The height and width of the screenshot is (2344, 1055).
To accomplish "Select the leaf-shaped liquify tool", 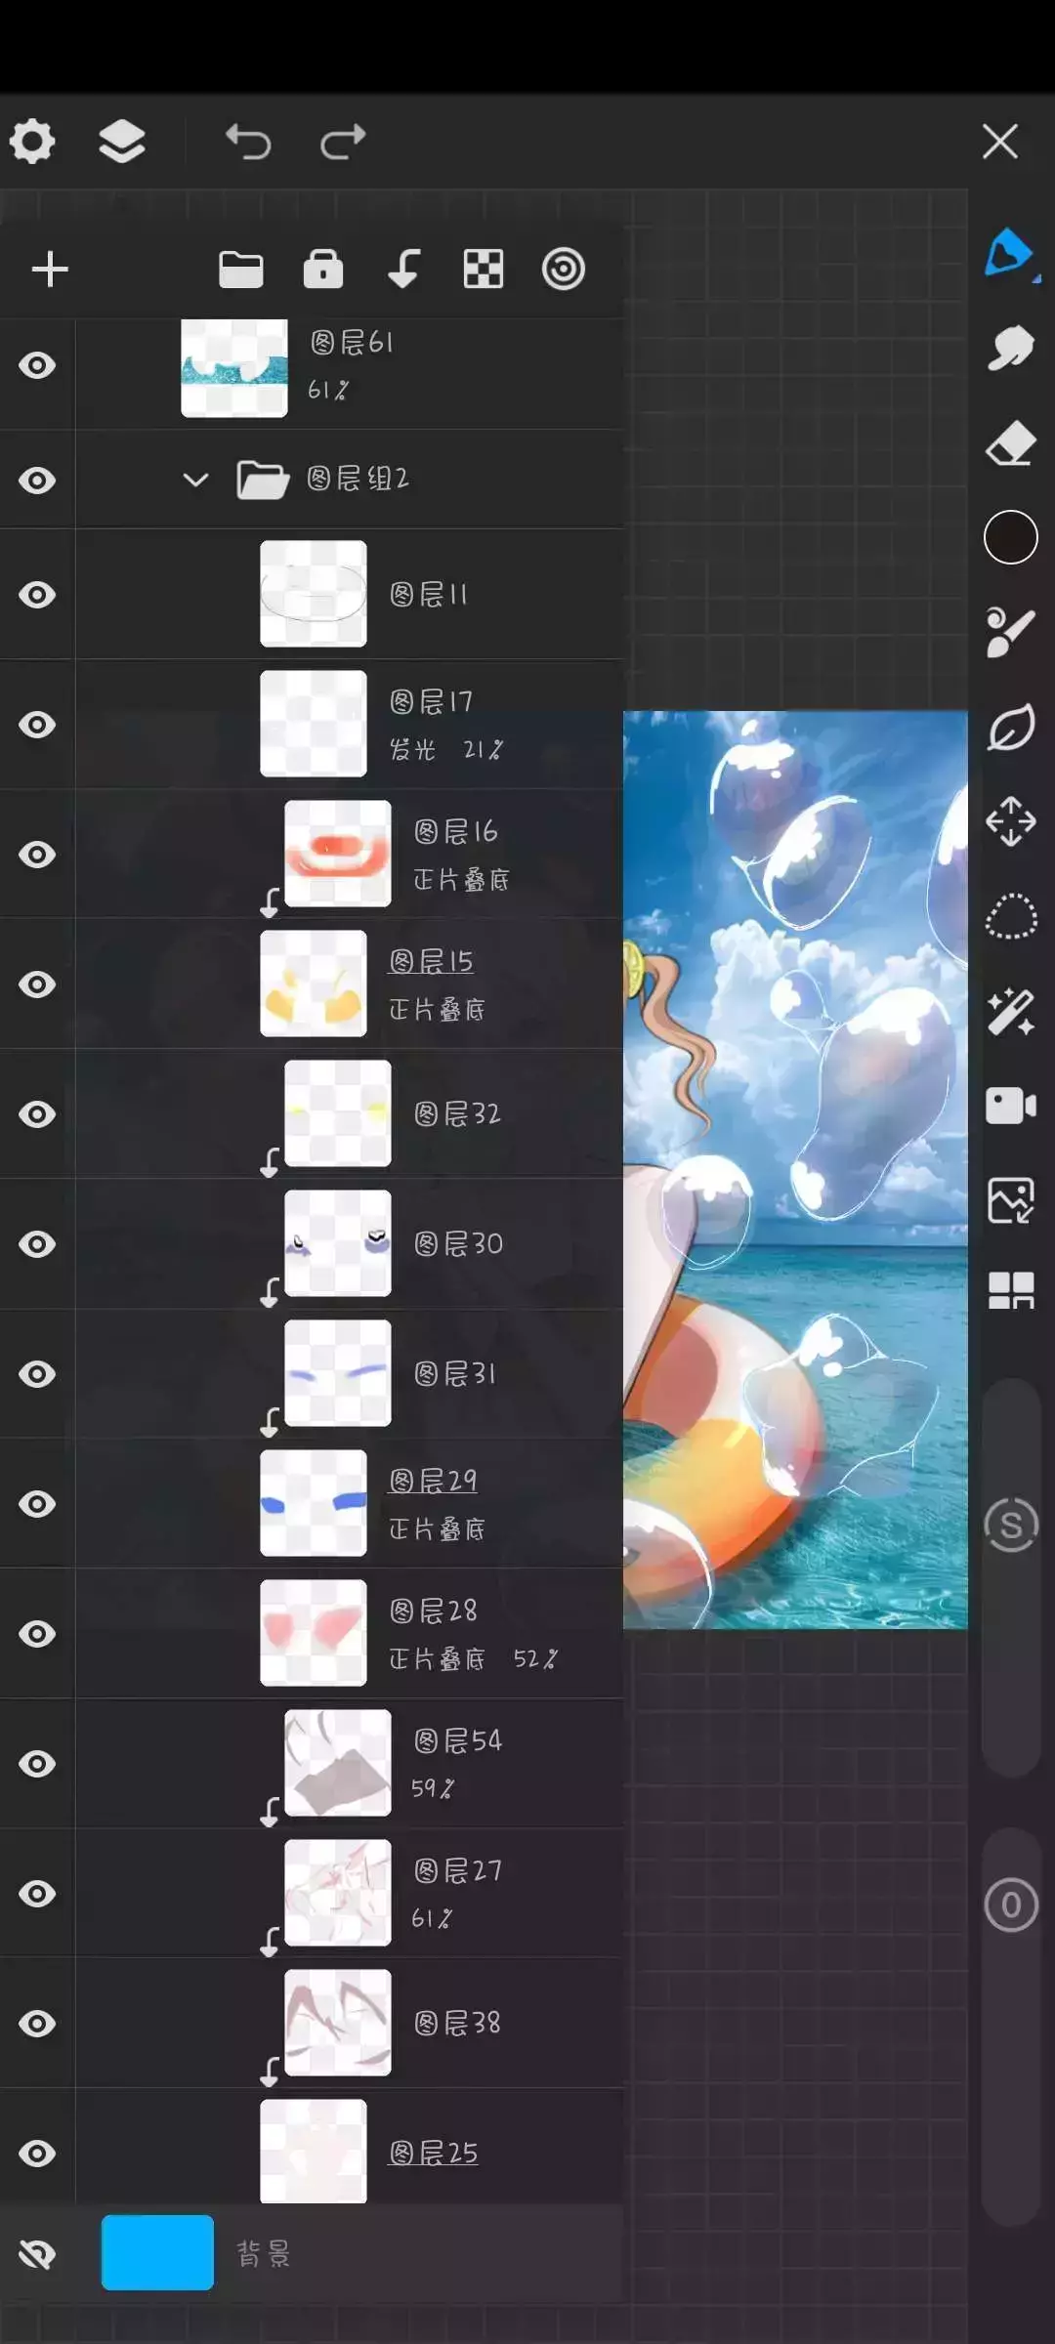I will [x=1010, y=727].
